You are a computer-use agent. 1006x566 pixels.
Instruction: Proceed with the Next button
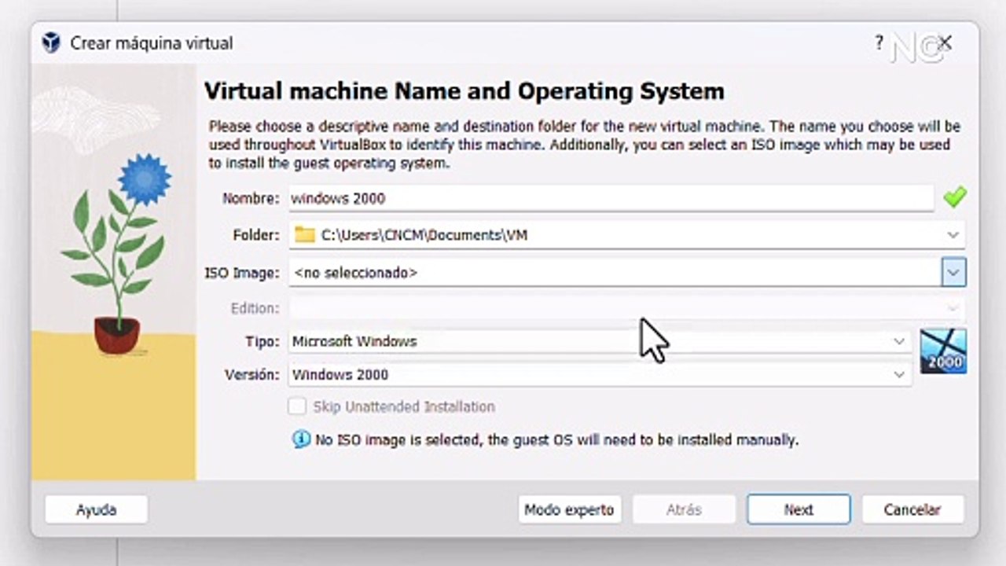[x=799, y=509]
